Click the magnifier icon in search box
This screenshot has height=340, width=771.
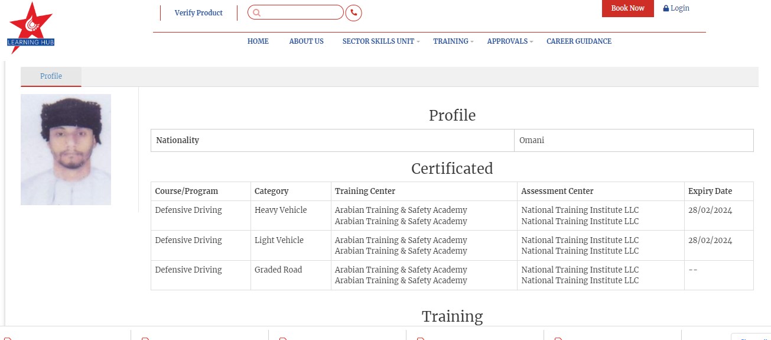point(256,12)
